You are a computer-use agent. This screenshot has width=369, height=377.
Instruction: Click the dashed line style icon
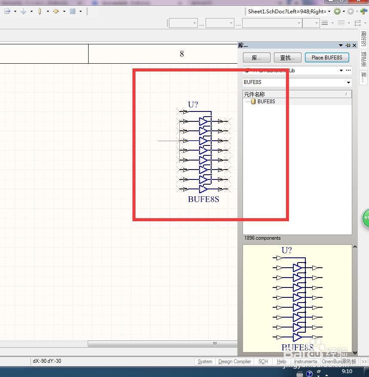pos(341,23)
